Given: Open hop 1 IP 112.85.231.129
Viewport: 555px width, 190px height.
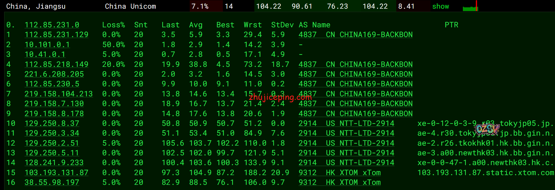Looking at the screenshot, I should click(x=56, y=35).
